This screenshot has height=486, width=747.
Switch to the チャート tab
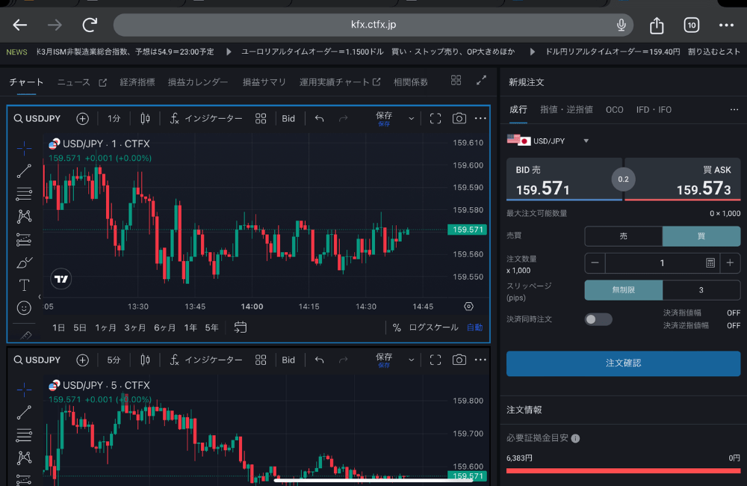click(26, 82)
